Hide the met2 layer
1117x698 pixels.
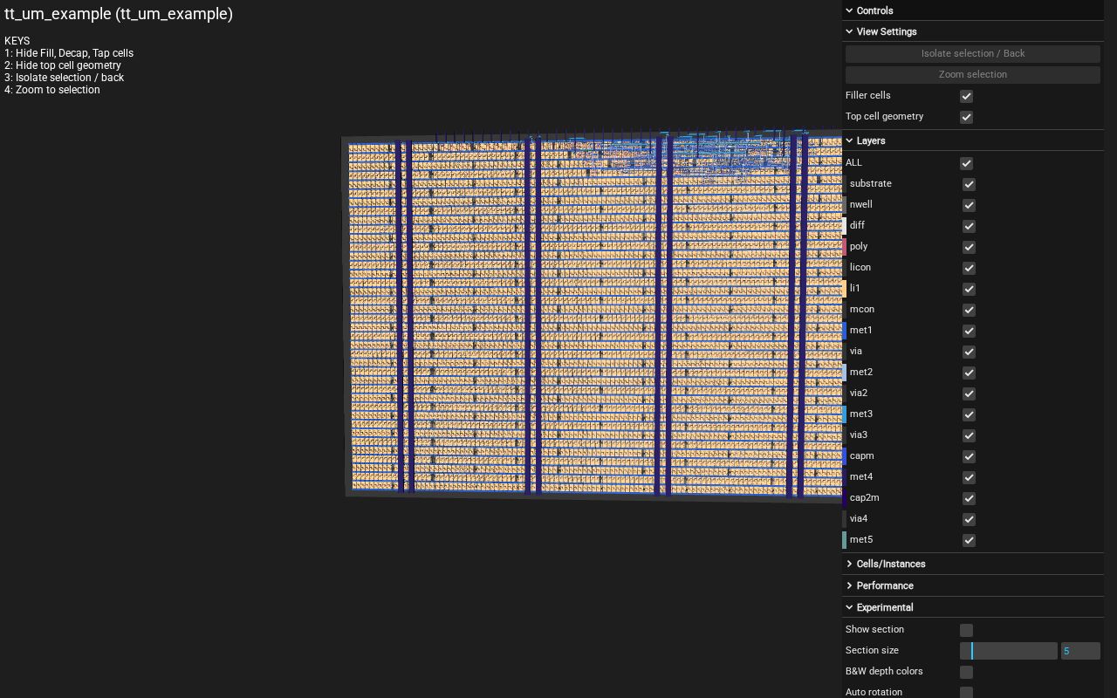coord(969,373)
